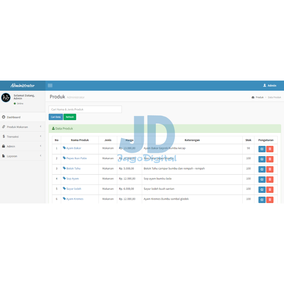Open the Admin user icon in header

pos(265,85)
